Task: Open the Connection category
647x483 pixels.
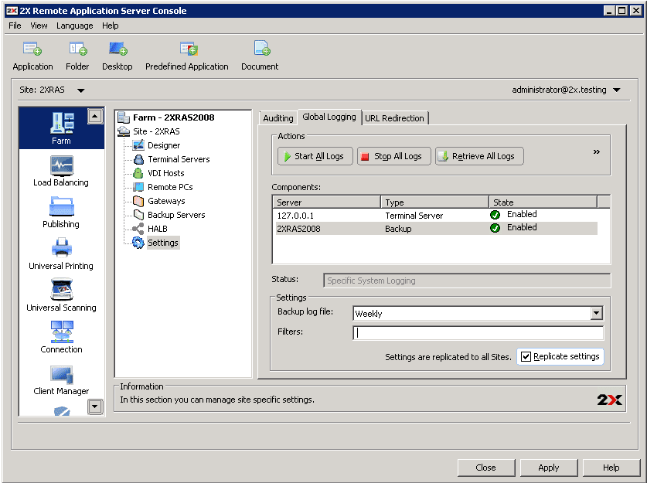Action: pyautogui.click(x=61, y=338)
